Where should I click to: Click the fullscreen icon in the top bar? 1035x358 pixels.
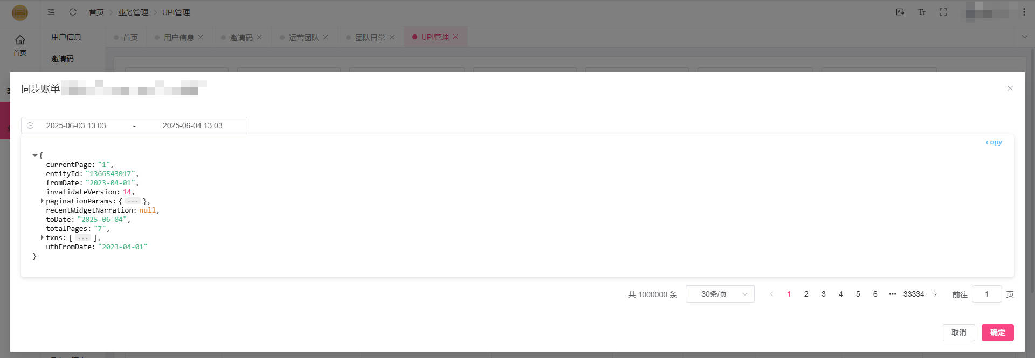click(x=943, y=12)
